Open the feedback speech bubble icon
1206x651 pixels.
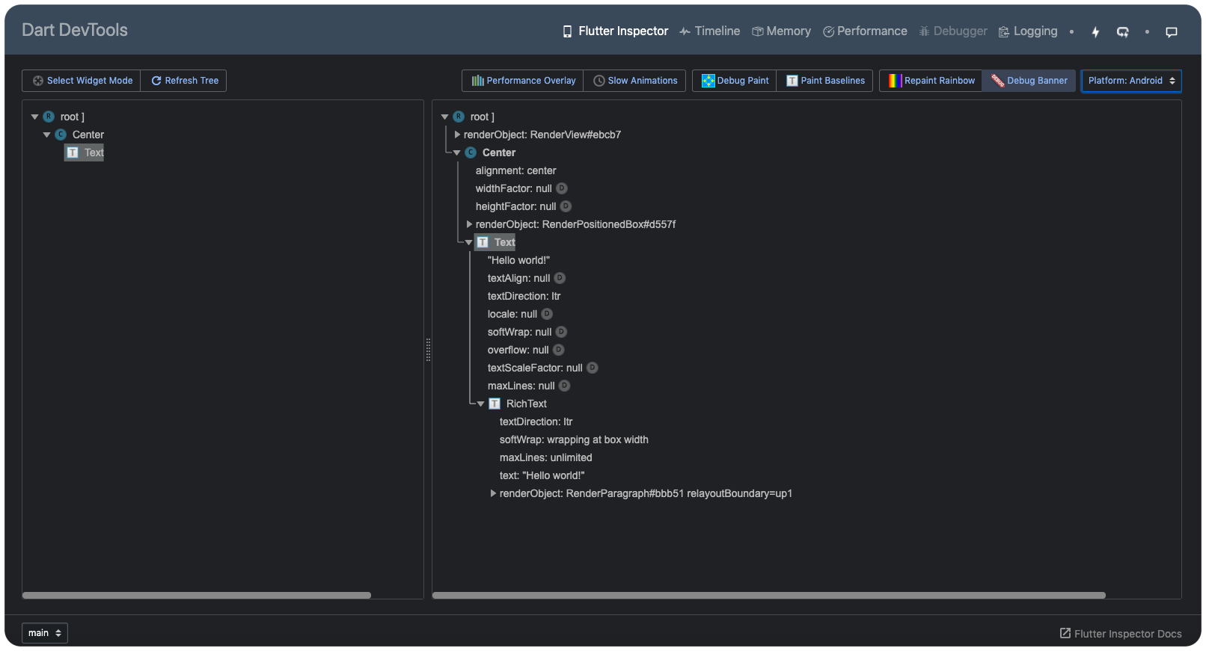click(x=1172, y=32)
